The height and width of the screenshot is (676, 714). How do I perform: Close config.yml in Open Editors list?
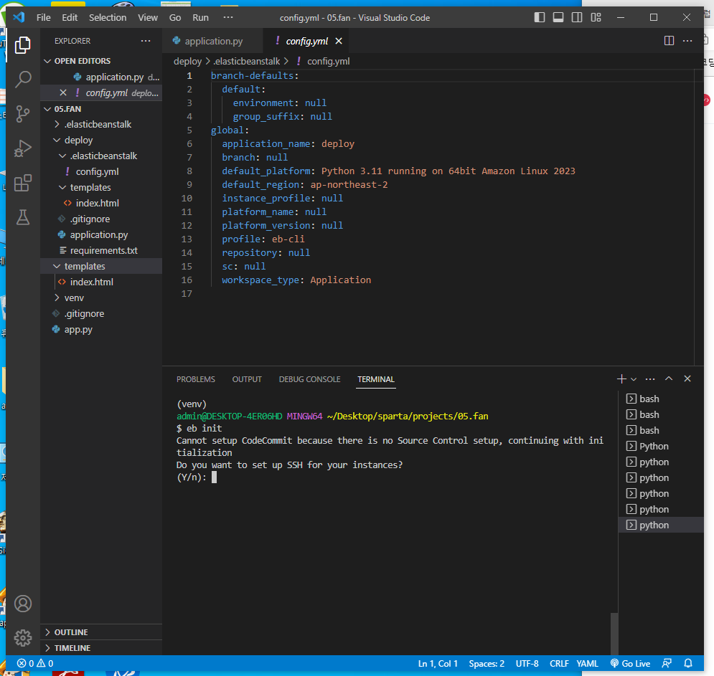(x=63, y=92)
